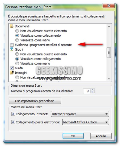This screenshot has width=120, height=146.
Task: Click scrollbar down arrow in list
Action: [x=109, y=79]
